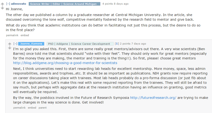Open Joanne_Kamens' user profile
The height and width of the screenshot is (113, 212).
(x=31, y=44)
